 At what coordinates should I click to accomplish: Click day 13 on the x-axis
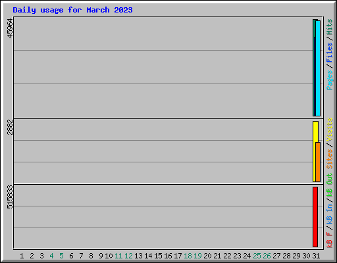[x=138, y=256]
